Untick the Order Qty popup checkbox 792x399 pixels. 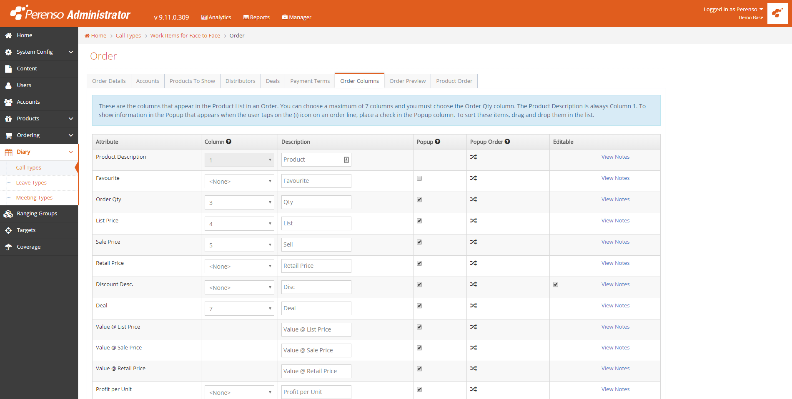pyautogui.click(x=419, y=199)
